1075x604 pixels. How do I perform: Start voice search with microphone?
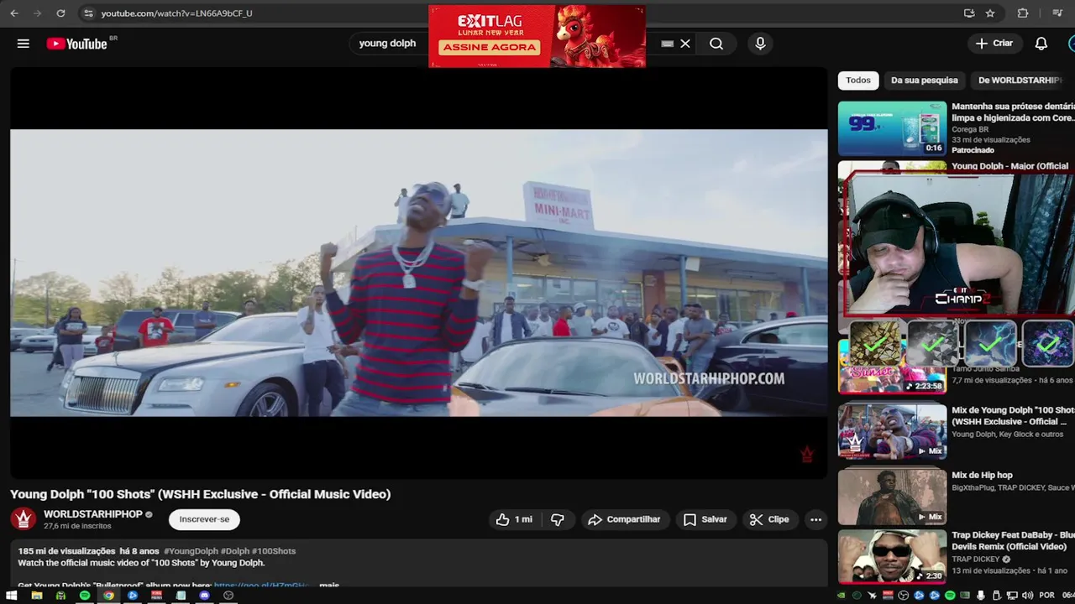[x=760, y=44]
